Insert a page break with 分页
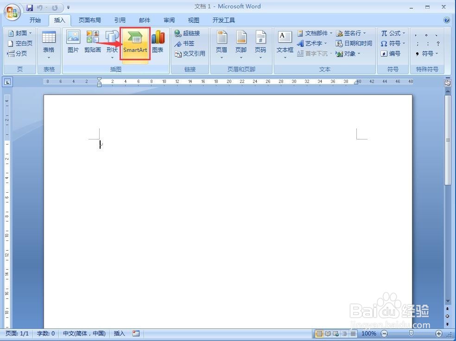 (x=17, y=53)
